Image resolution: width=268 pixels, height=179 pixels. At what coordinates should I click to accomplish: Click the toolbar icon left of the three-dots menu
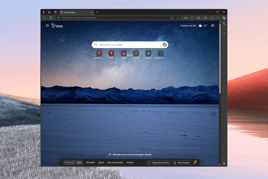[212, 18]
